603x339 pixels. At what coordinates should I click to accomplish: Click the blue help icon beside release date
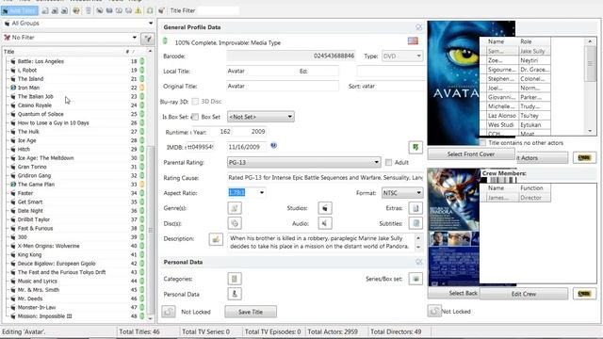click(273, 145)
